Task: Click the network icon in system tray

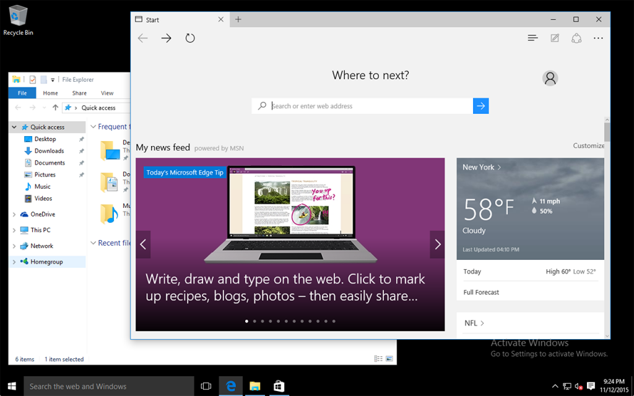Action: (567, 386)
